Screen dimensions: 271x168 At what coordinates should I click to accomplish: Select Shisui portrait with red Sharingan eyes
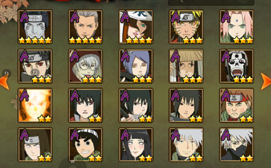(x=35, y=66)
